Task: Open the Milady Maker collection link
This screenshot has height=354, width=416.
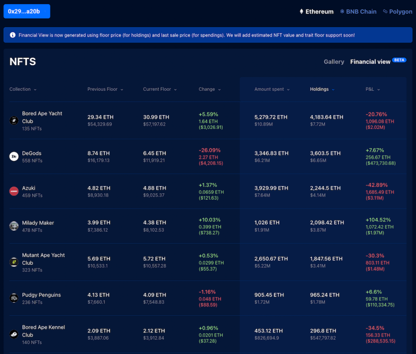Action: click(x=38, y=223)
